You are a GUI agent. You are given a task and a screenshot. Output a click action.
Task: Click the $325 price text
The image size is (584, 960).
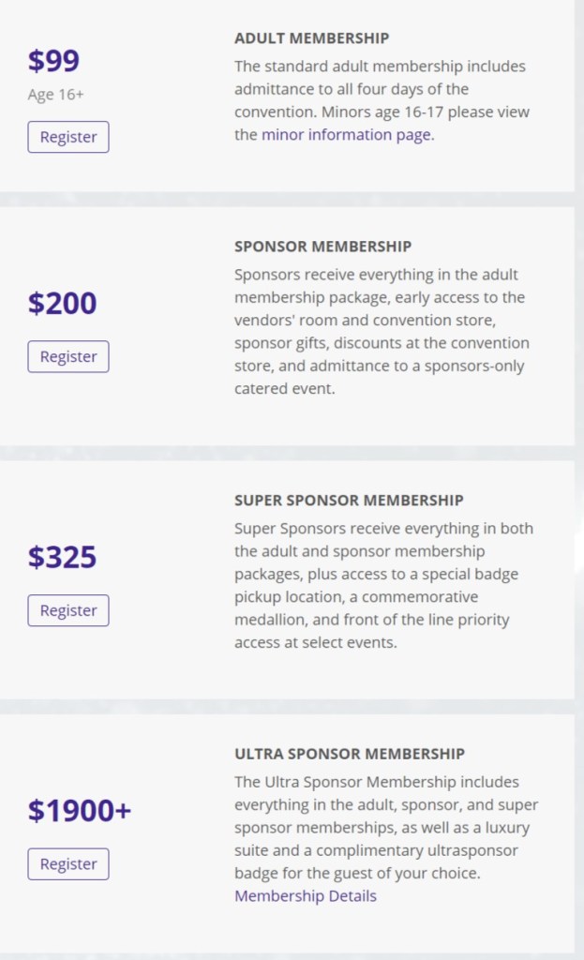62,557
